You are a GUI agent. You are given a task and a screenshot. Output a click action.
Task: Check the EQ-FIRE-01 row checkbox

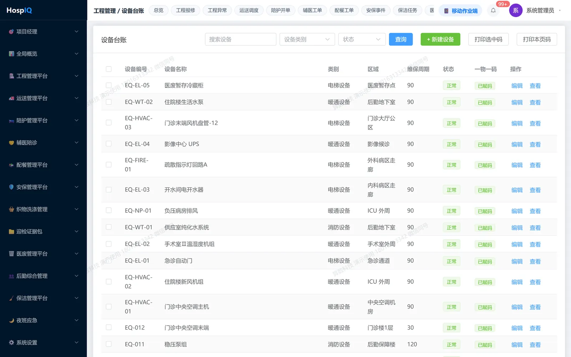109,165
